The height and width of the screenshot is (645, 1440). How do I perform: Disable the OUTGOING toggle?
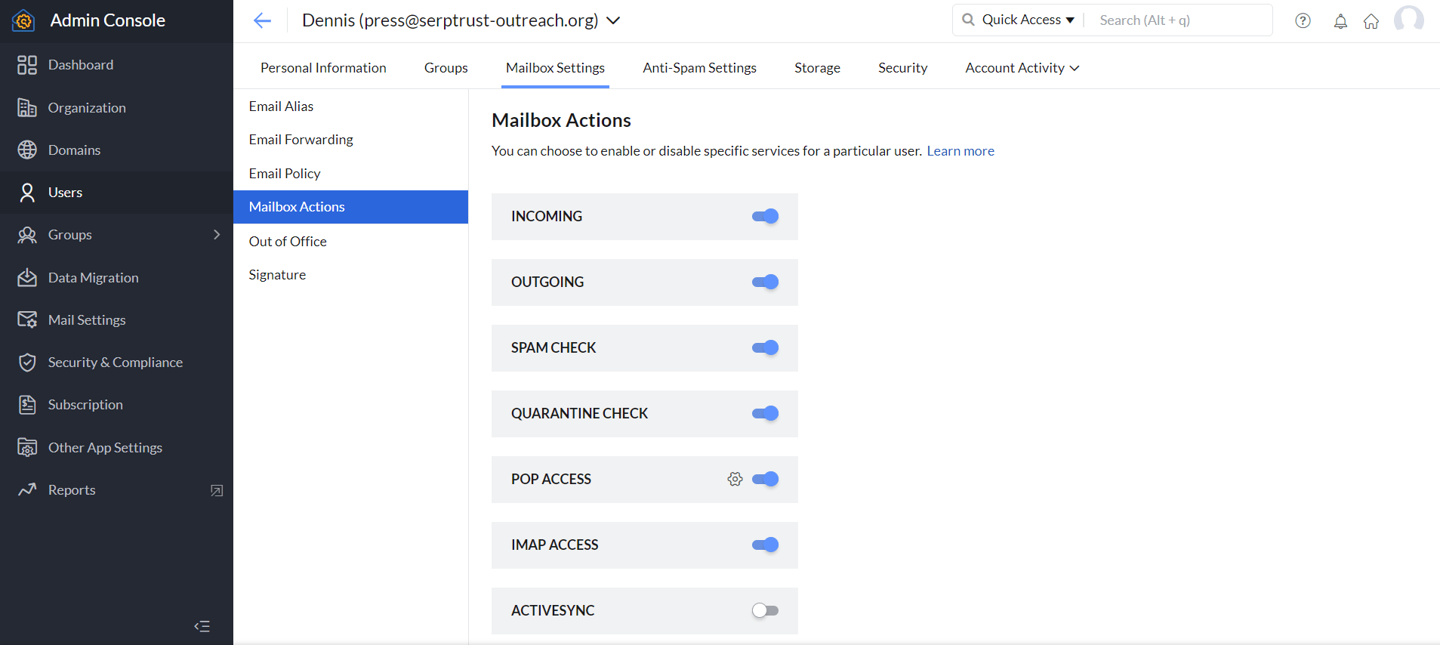click(x=765, y=282)
